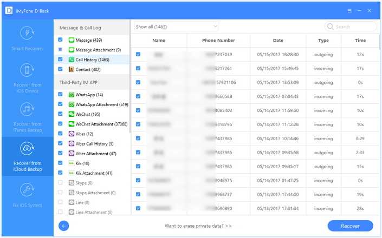Click the Recover button
382x238 pixels.
click(350, 226)
